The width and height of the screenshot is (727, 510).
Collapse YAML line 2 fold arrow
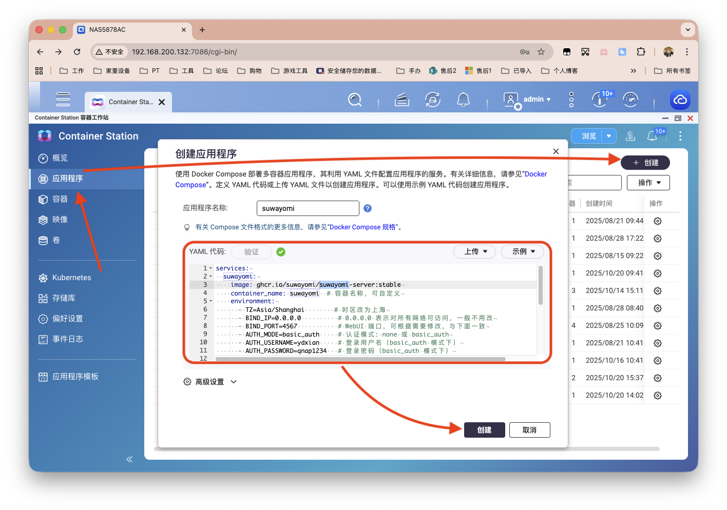211,277
